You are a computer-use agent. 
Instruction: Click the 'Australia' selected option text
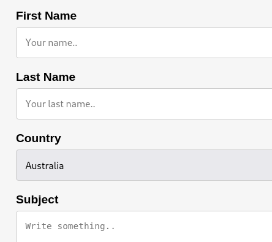pos(45,165)
